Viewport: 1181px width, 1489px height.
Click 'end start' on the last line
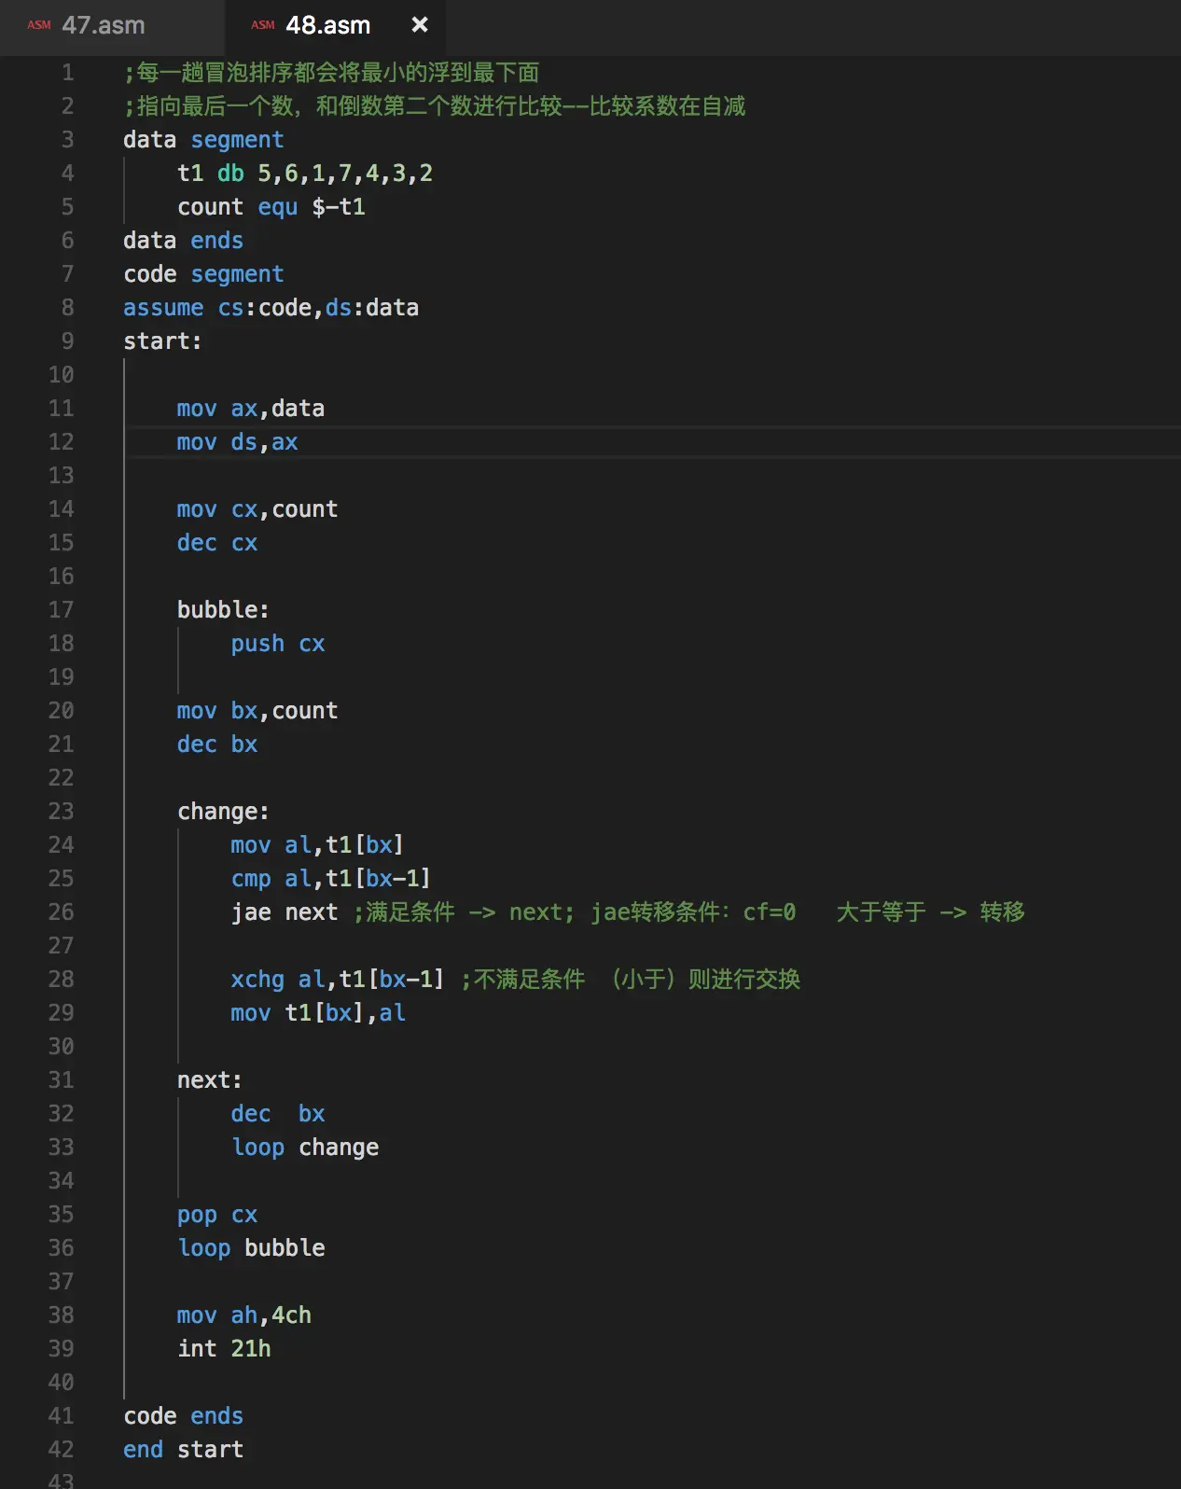point(184,1450)
